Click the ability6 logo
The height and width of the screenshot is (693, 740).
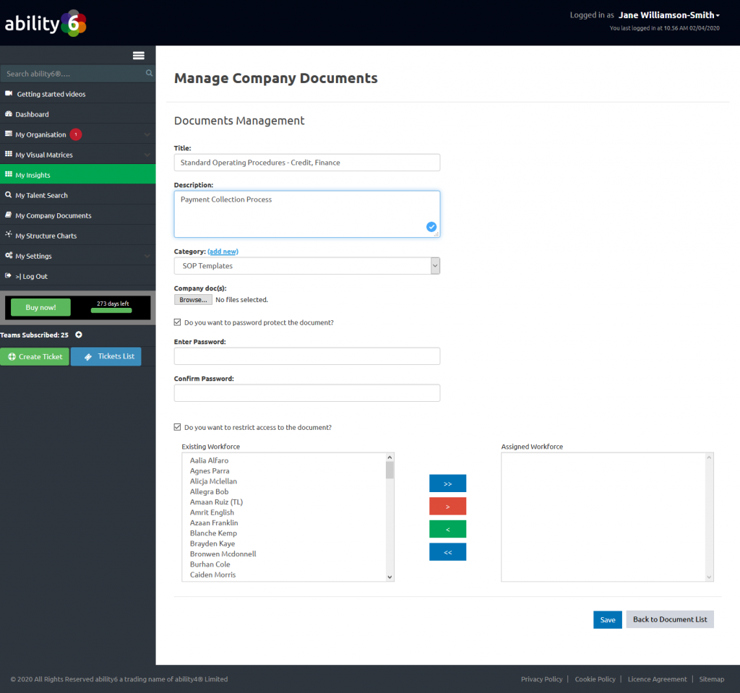click(x=45, y=22)
